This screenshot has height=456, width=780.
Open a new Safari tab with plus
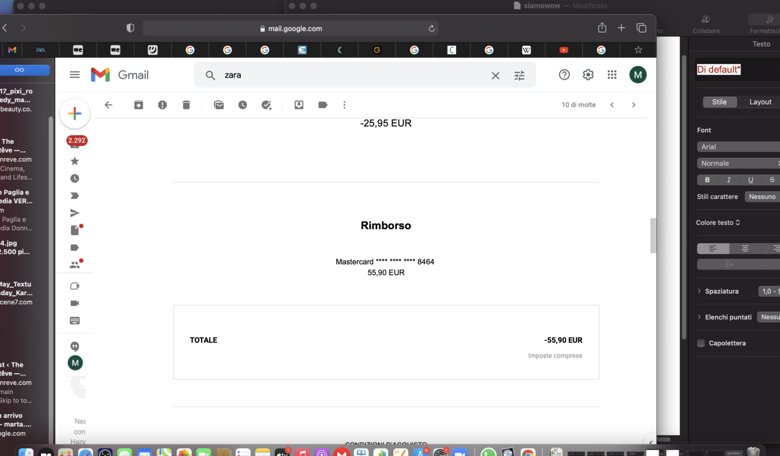pos(621,28)
